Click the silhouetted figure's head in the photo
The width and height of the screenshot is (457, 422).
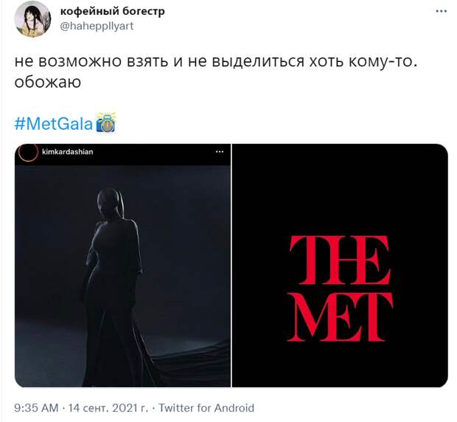point(110,203)
